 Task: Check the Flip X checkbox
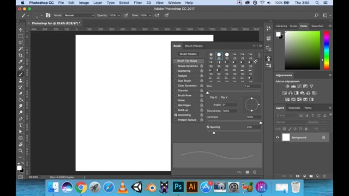coord(208,97)
